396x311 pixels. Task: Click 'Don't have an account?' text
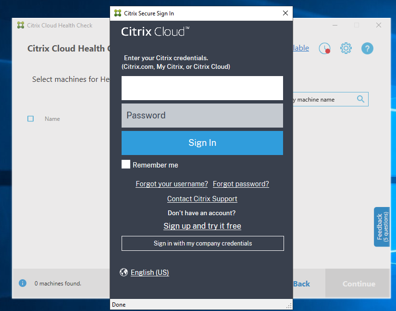tap(201, 213)
